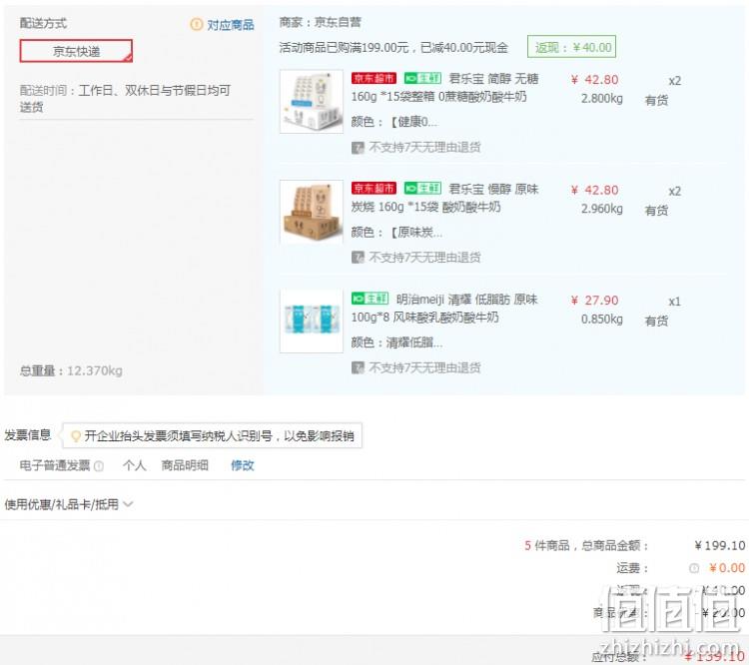Open the 君乐宝 慢醇 原味 炭烧 thumbnail

(312, 212)
